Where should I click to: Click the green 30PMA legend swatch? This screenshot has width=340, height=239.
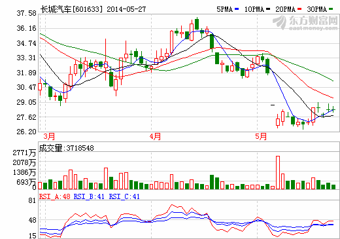click(x=331, y=9)
